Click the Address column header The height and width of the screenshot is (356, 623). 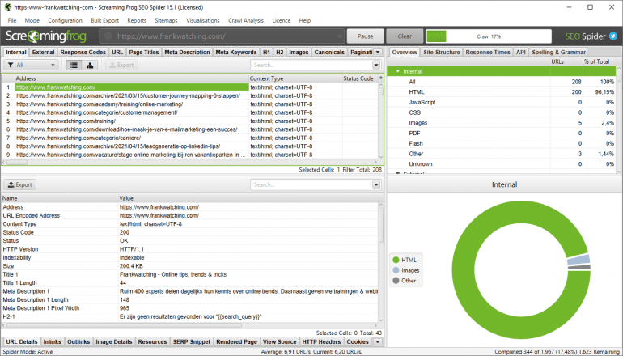(x=132, y=78)
